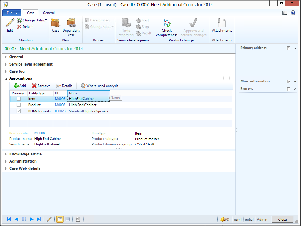Create a new Dependent case
301x226 pixels.
[x=71, y=23]
